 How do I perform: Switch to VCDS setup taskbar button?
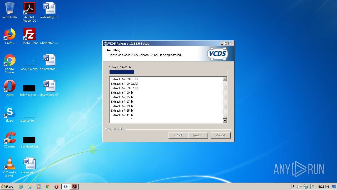click(66, 187)
